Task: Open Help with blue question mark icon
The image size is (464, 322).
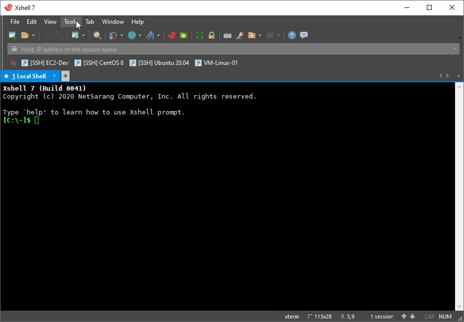Action: pos(292,36)
